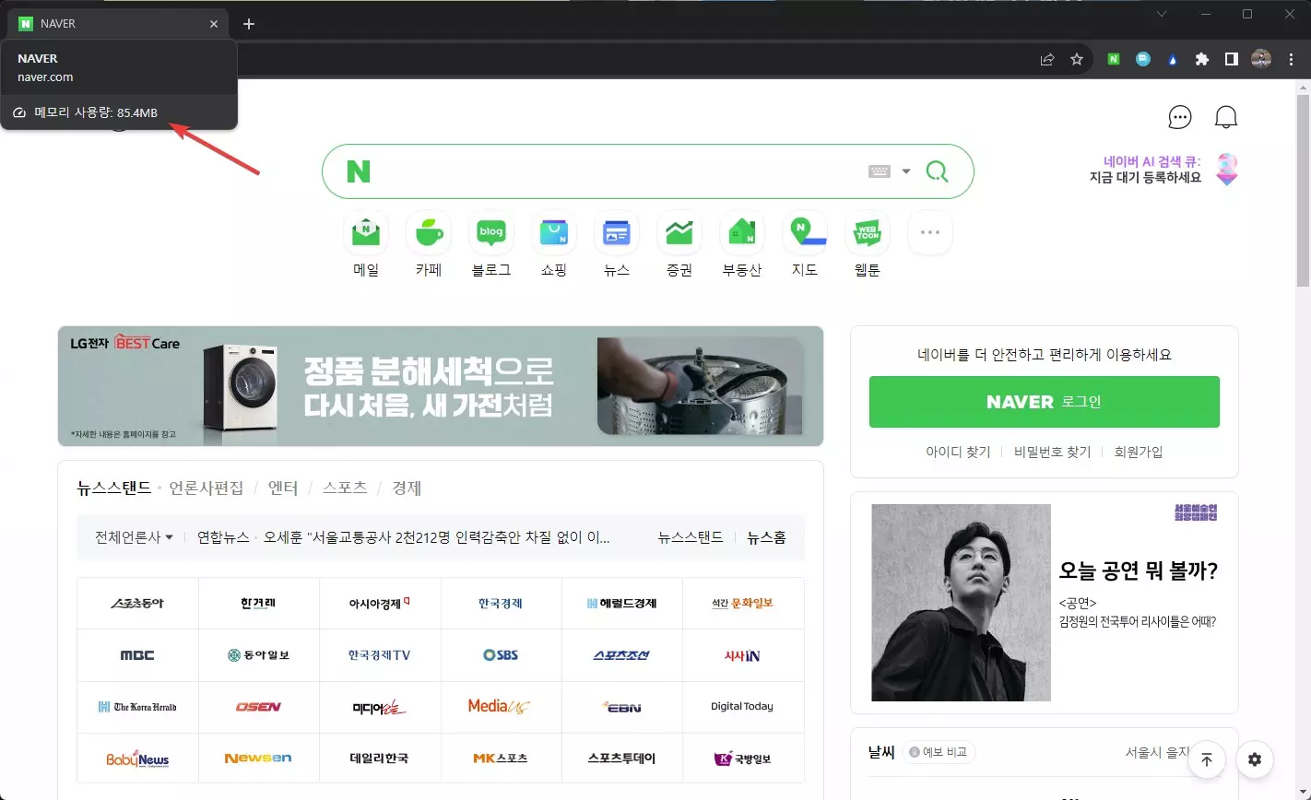The height and width of the screenshot is (800, 1311).
Task: Toggle the Chrome side panel icon
Action: pos(1231,59)
